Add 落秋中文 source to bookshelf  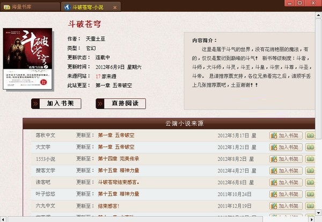click(286, 135)
